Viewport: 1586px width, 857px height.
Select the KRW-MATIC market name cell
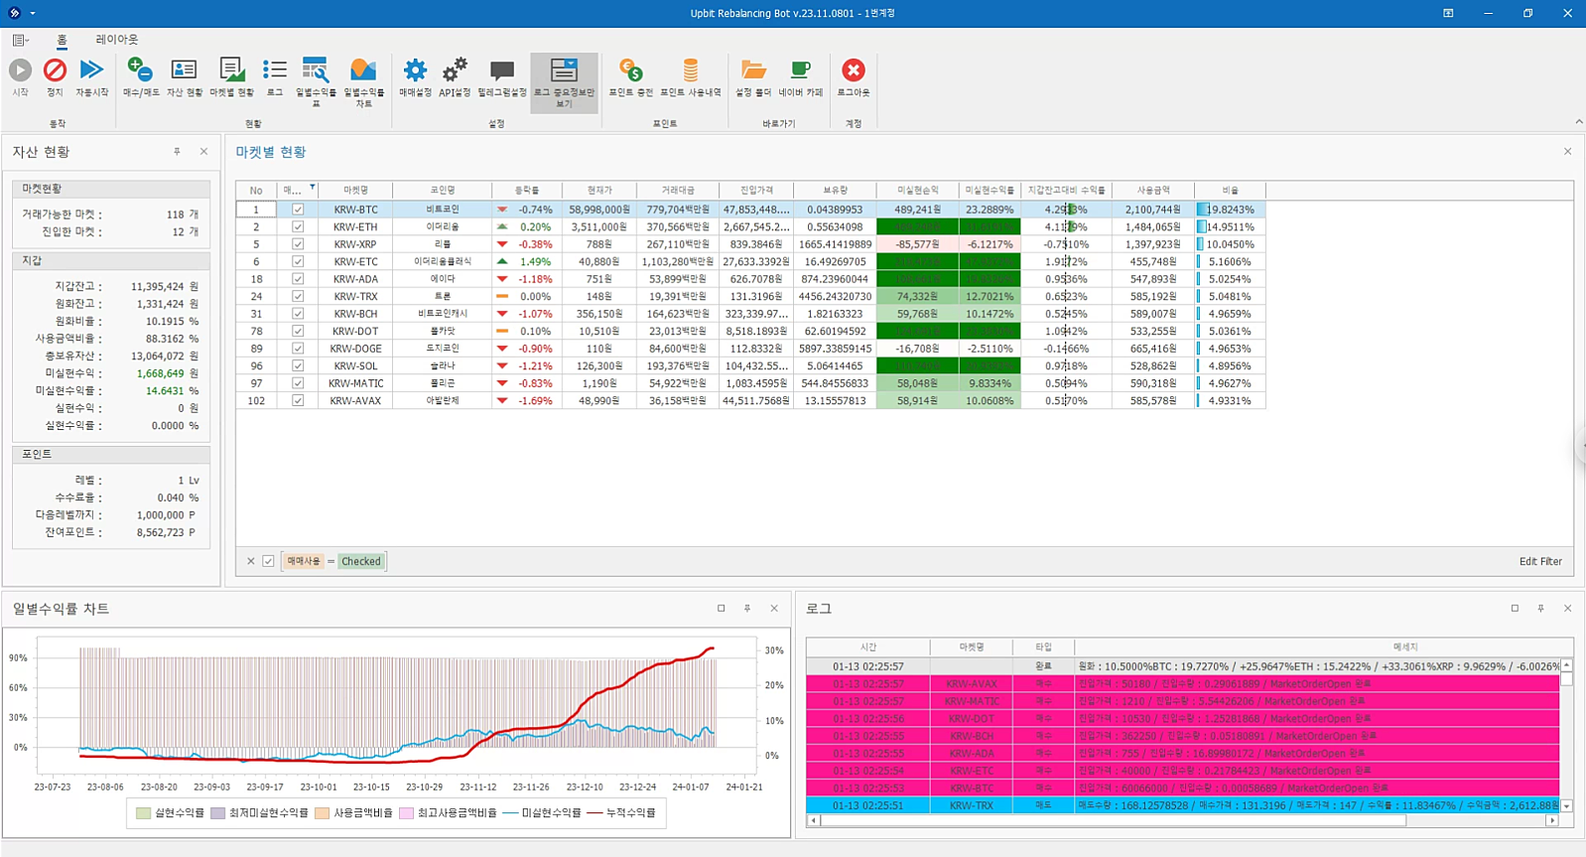tap(355, 383)
